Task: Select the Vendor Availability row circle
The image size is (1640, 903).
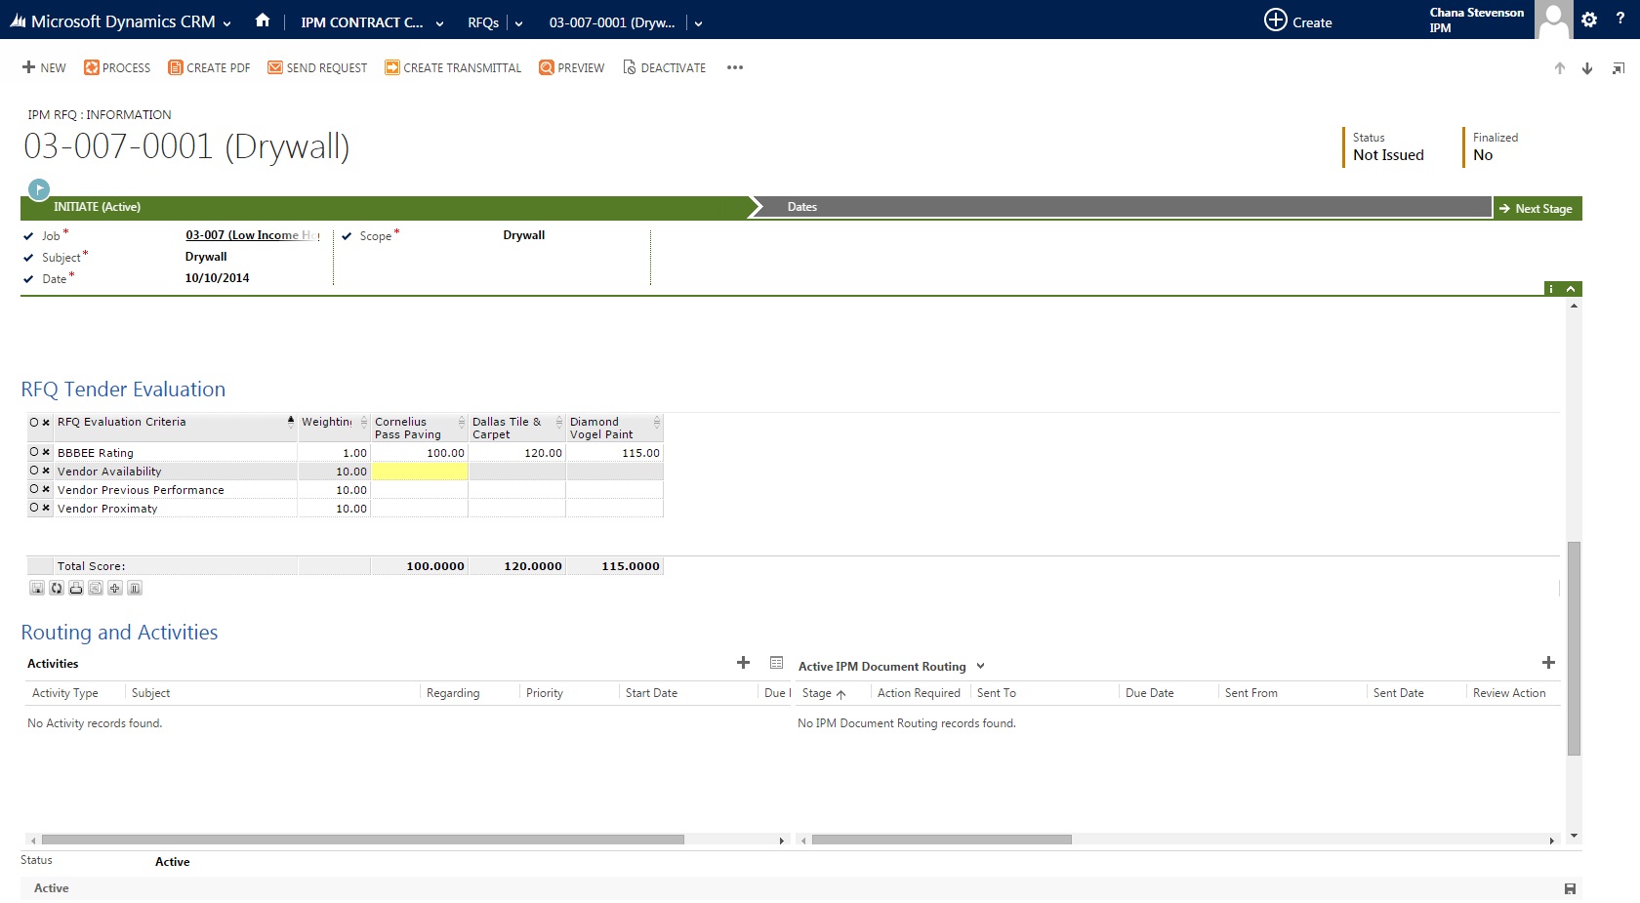Action: click(x=34, y=471)
